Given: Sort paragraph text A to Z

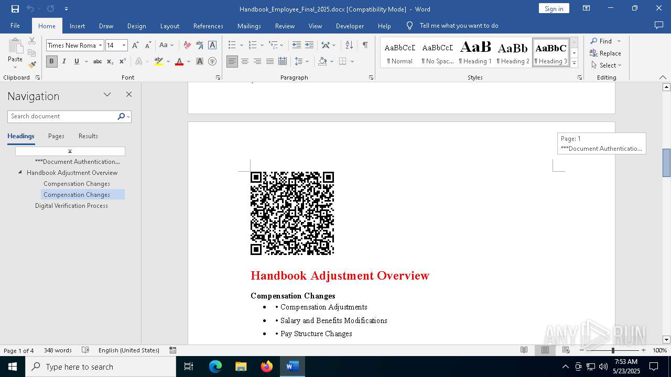Looking at the screenshot, I should [349, 46].
